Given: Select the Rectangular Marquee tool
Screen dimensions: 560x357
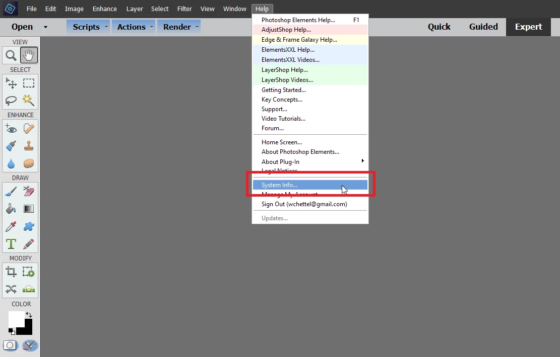Looking at the screenshot, I should tap(29, 83).
